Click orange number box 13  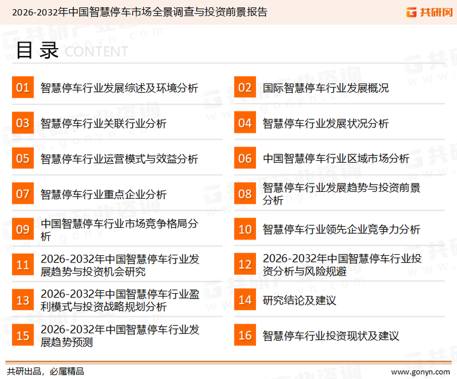[23, 300]
